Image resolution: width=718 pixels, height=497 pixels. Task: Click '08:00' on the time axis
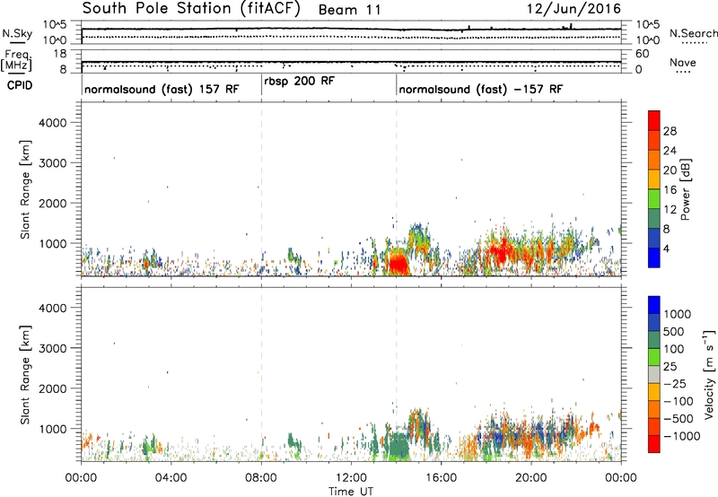(x=261, y=478)
